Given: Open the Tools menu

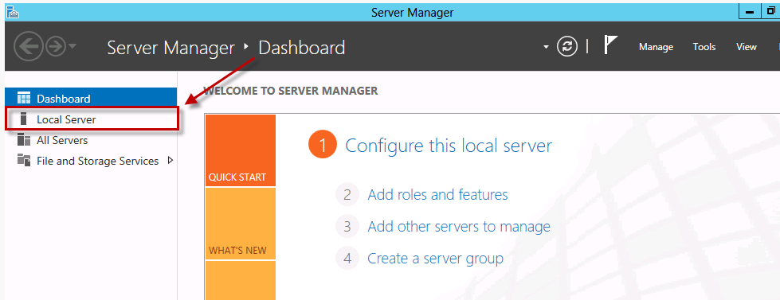Looking at the screenshot, I should point(704,47).
